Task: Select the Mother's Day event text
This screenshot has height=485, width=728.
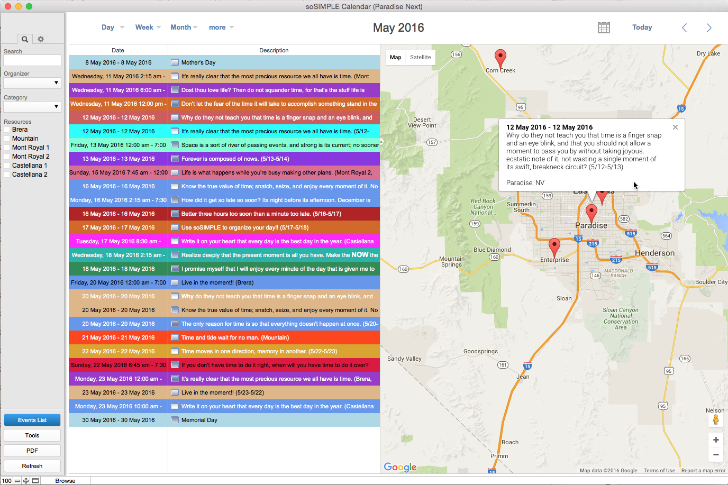Action: pos(198,62)
